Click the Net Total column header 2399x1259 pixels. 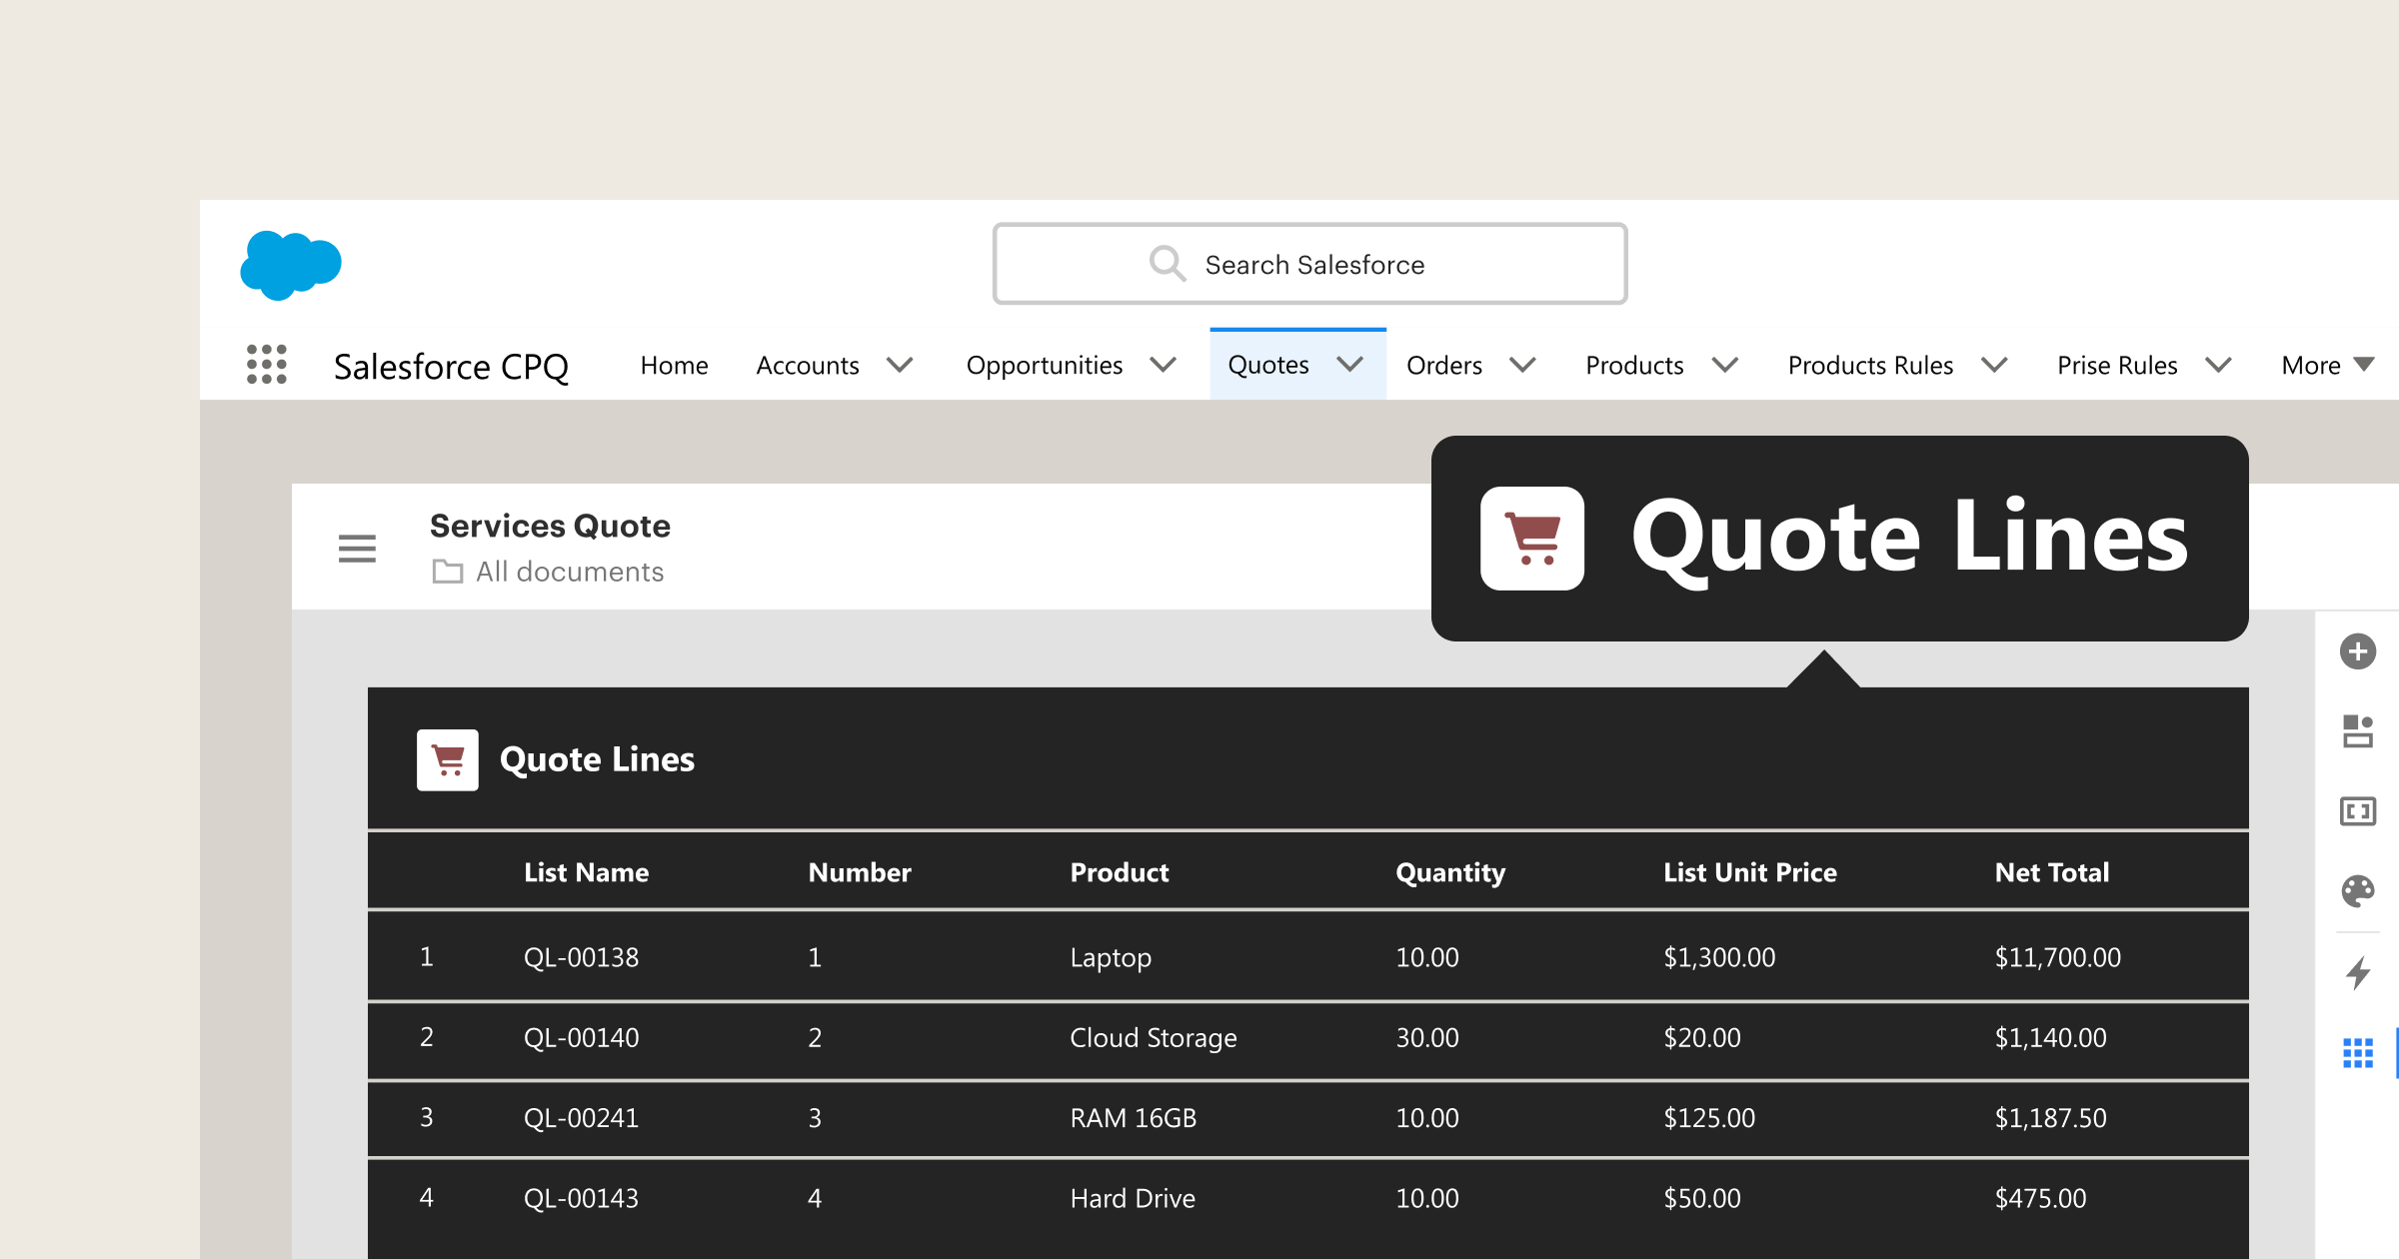pyautogui.click(x=2052, y=872)
